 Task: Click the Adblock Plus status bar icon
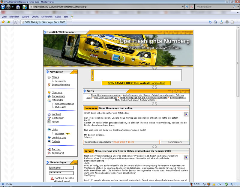tap(226, 184)
